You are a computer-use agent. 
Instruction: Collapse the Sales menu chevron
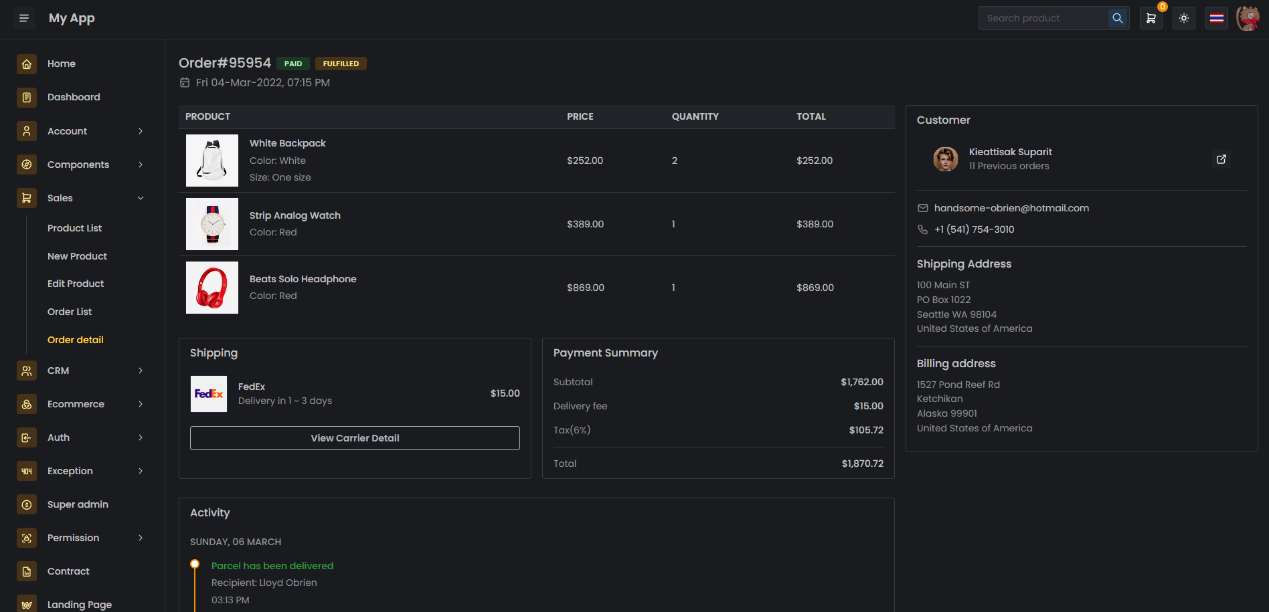click(141, 198)
